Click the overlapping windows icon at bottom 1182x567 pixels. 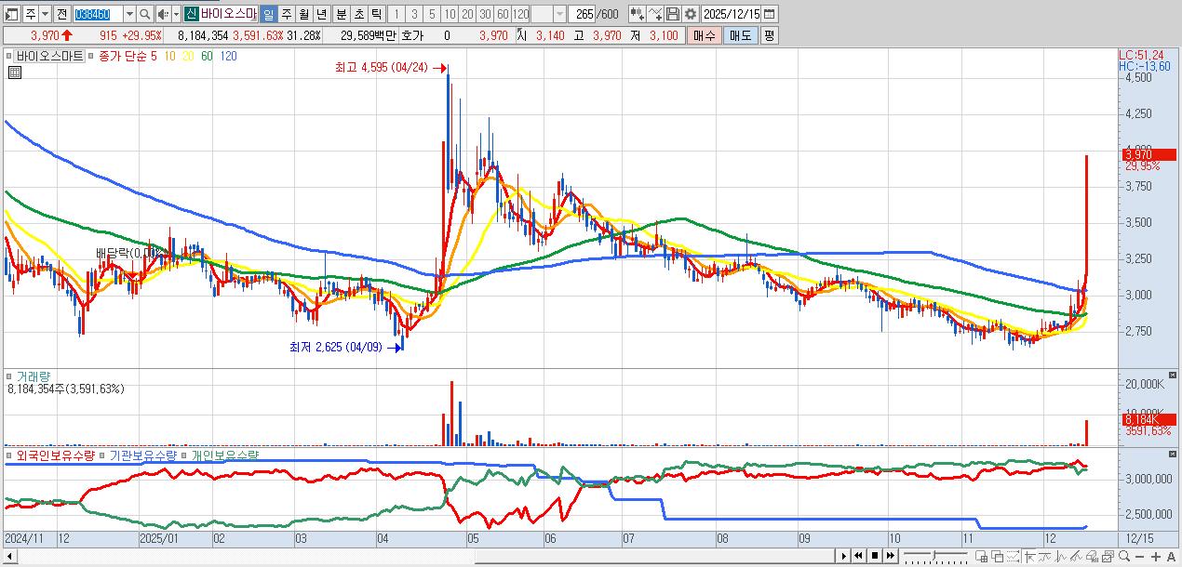click(998, 556)
